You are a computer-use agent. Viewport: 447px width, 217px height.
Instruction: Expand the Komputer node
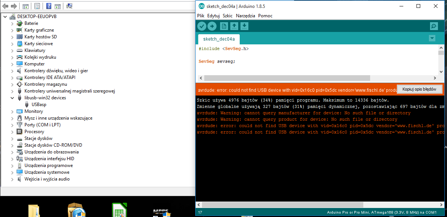point(12,64)
